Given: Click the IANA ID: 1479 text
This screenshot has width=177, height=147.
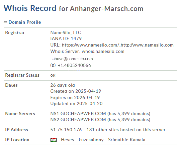Looking at the screenshot, I should tap(66, 39).
